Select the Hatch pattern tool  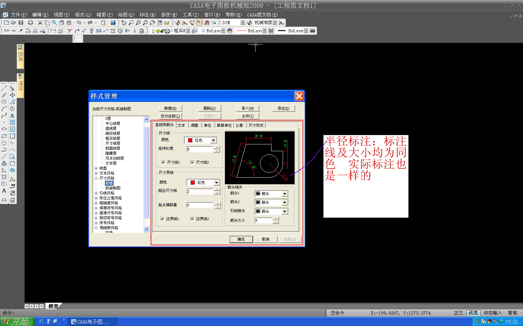(4, 177)
